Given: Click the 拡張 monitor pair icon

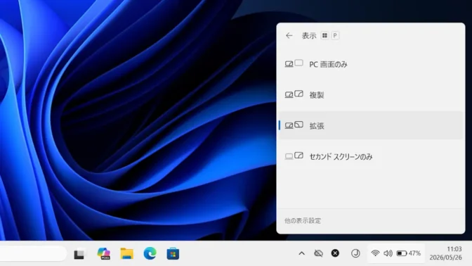Looking at the screenshot, I should [x=294, y=125].
